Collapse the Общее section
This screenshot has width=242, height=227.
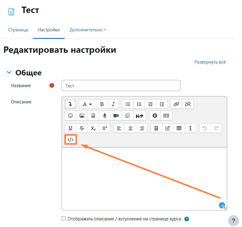coord(9,73)
